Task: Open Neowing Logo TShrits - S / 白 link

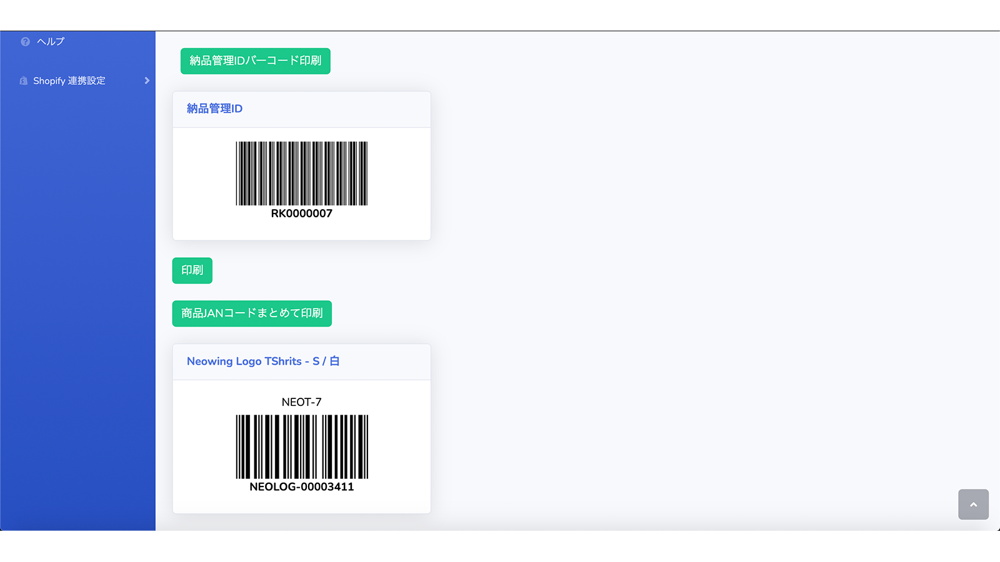Action: click(x=263, y=362)
